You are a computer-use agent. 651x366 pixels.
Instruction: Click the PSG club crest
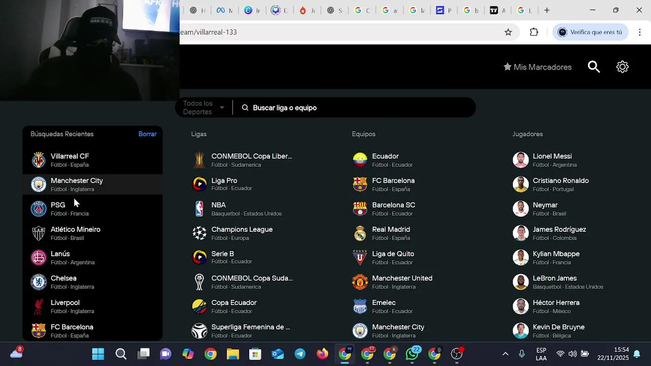[x=39, y=209]
